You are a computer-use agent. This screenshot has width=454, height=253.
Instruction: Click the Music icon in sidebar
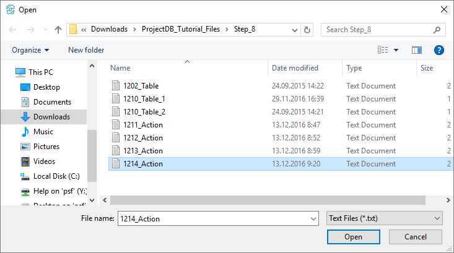[x=25, y=132]
